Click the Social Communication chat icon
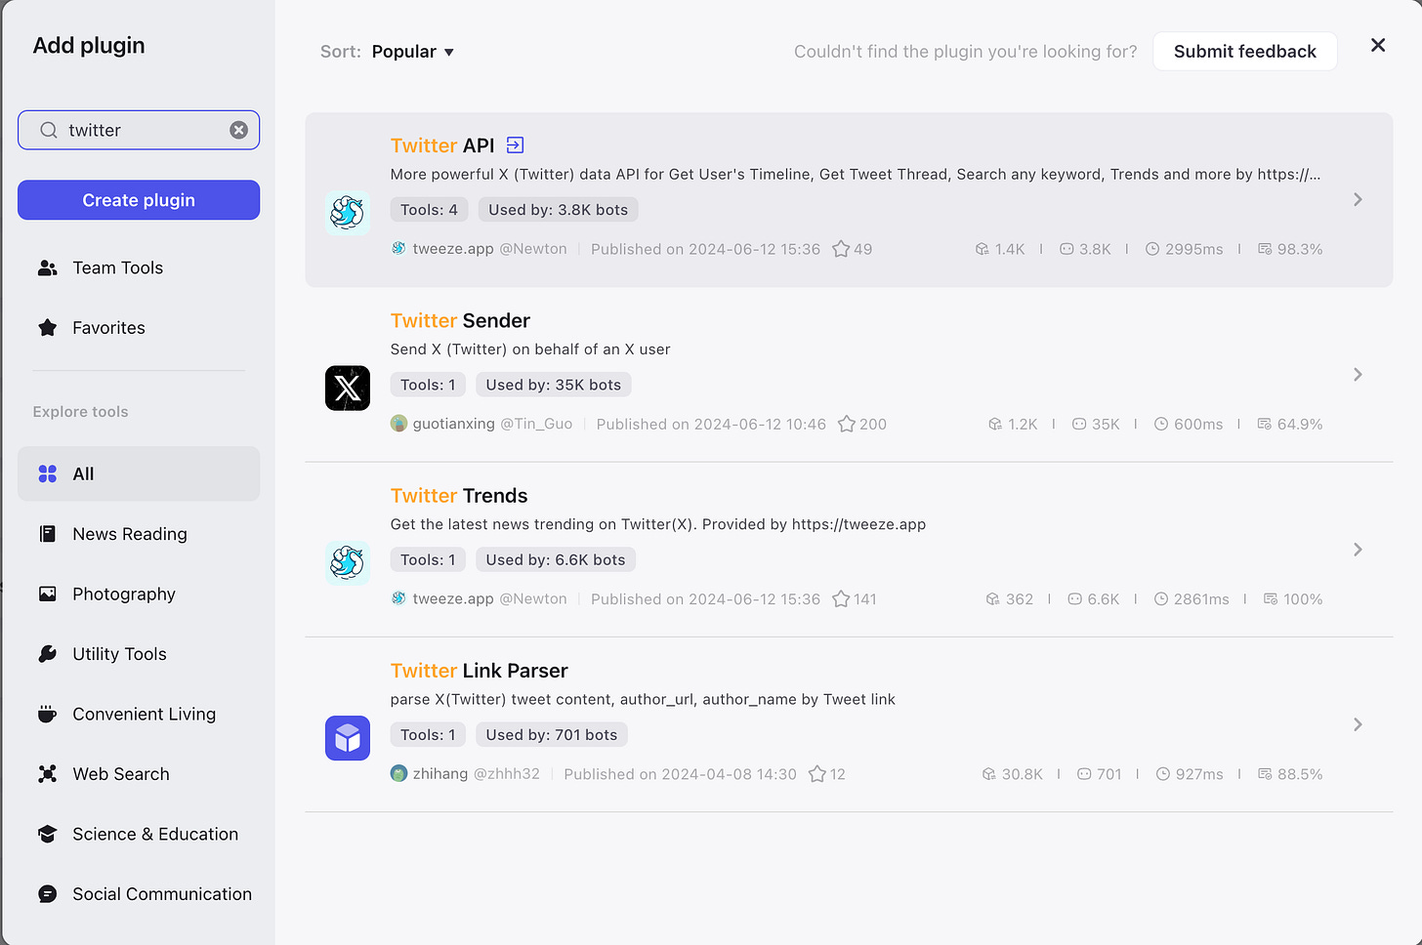Viewport: 1422px width, 945px height. pos(47,894)
